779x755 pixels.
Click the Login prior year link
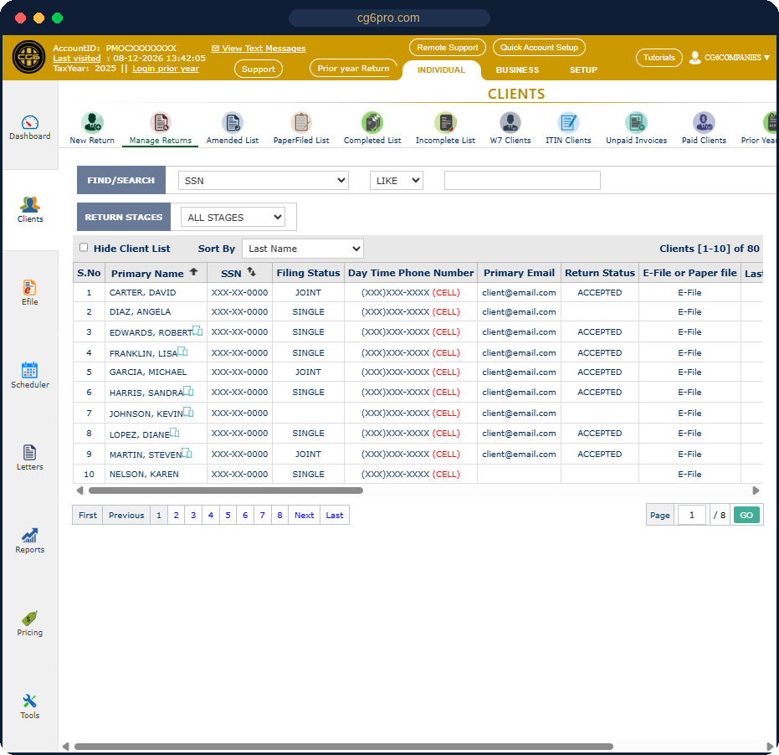click(166, 69)
